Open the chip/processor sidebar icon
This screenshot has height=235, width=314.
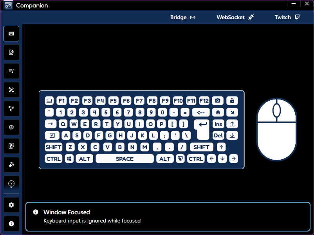11,127
